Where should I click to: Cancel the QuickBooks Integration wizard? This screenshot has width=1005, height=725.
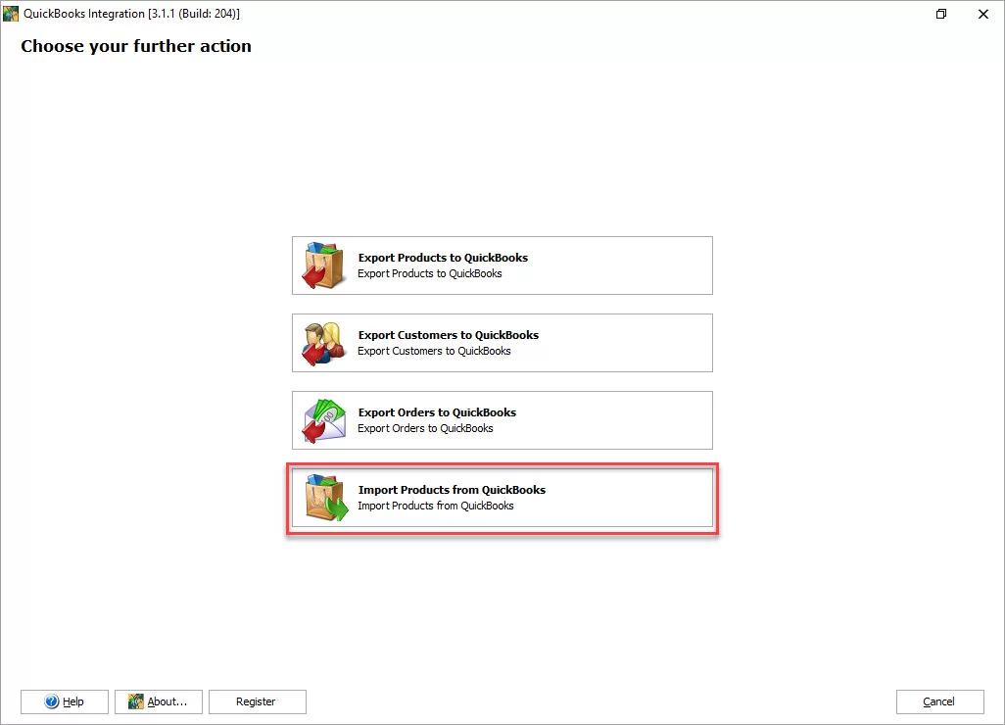939,701
